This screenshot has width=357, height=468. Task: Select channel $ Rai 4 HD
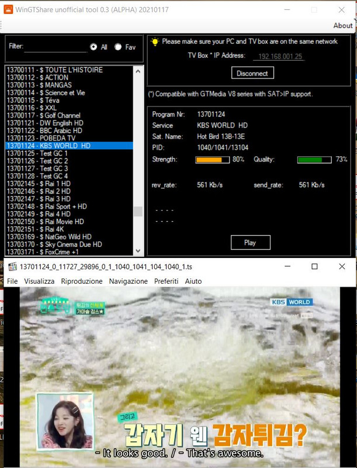click(70, 214)
